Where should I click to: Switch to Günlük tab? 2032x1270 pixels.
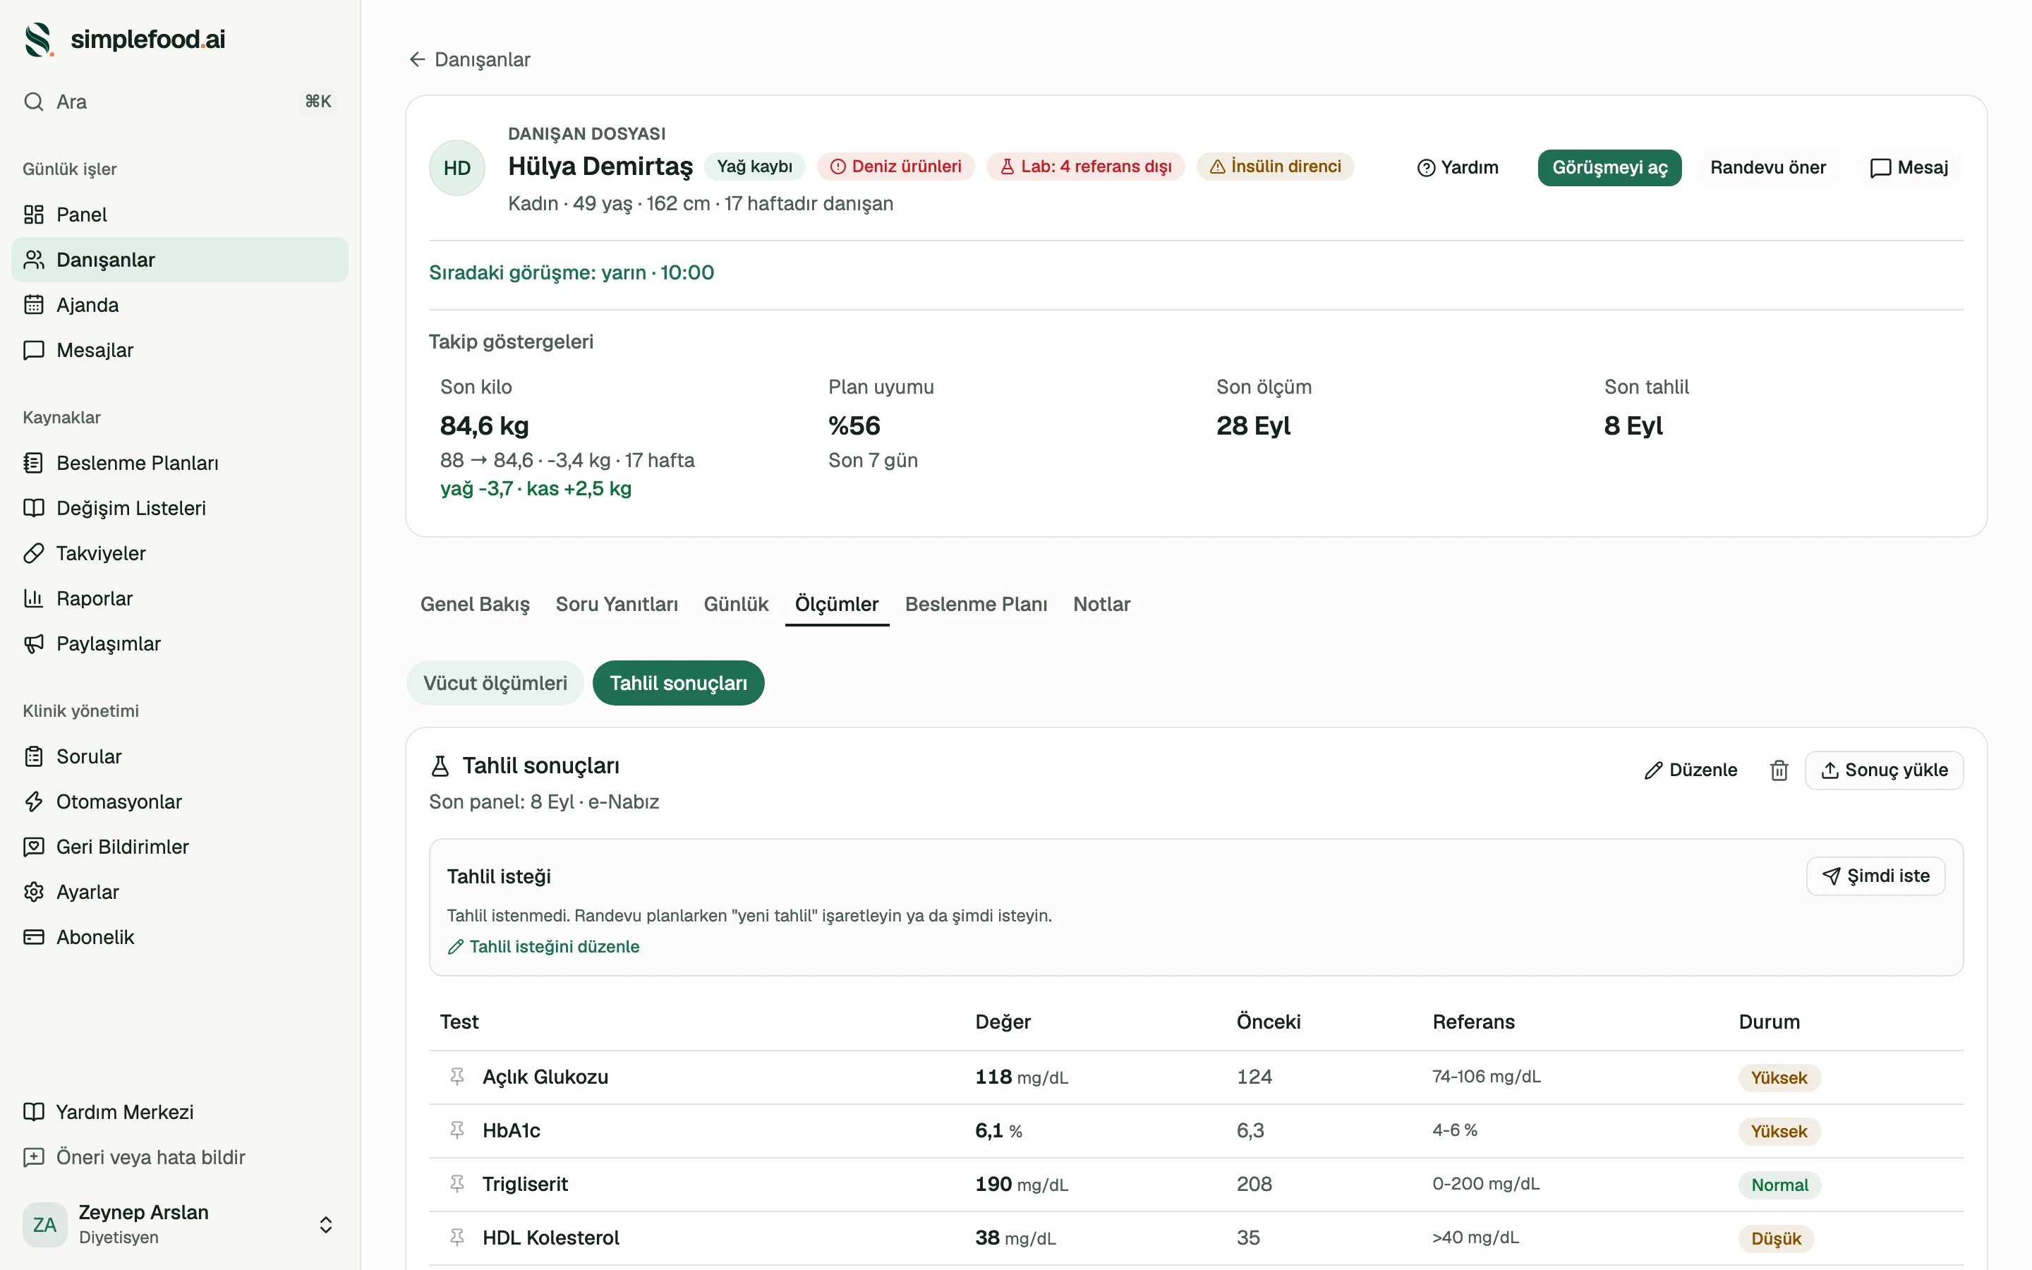coord(736,604)
